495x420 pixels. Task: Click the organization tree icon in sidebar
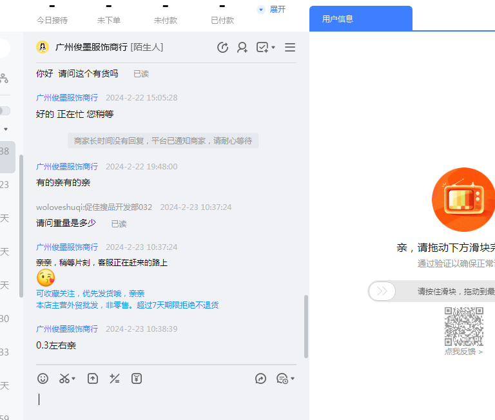[x=4, y=78]
